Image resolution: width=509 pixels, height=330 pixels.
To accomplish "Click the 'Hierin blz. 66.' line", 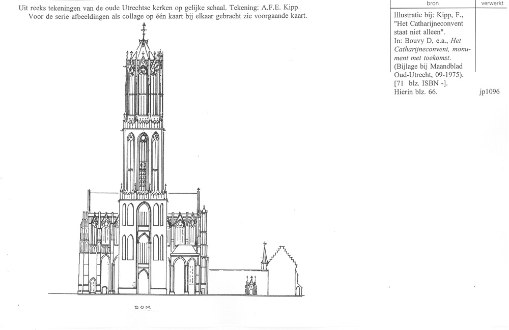I will pos(409,92).
